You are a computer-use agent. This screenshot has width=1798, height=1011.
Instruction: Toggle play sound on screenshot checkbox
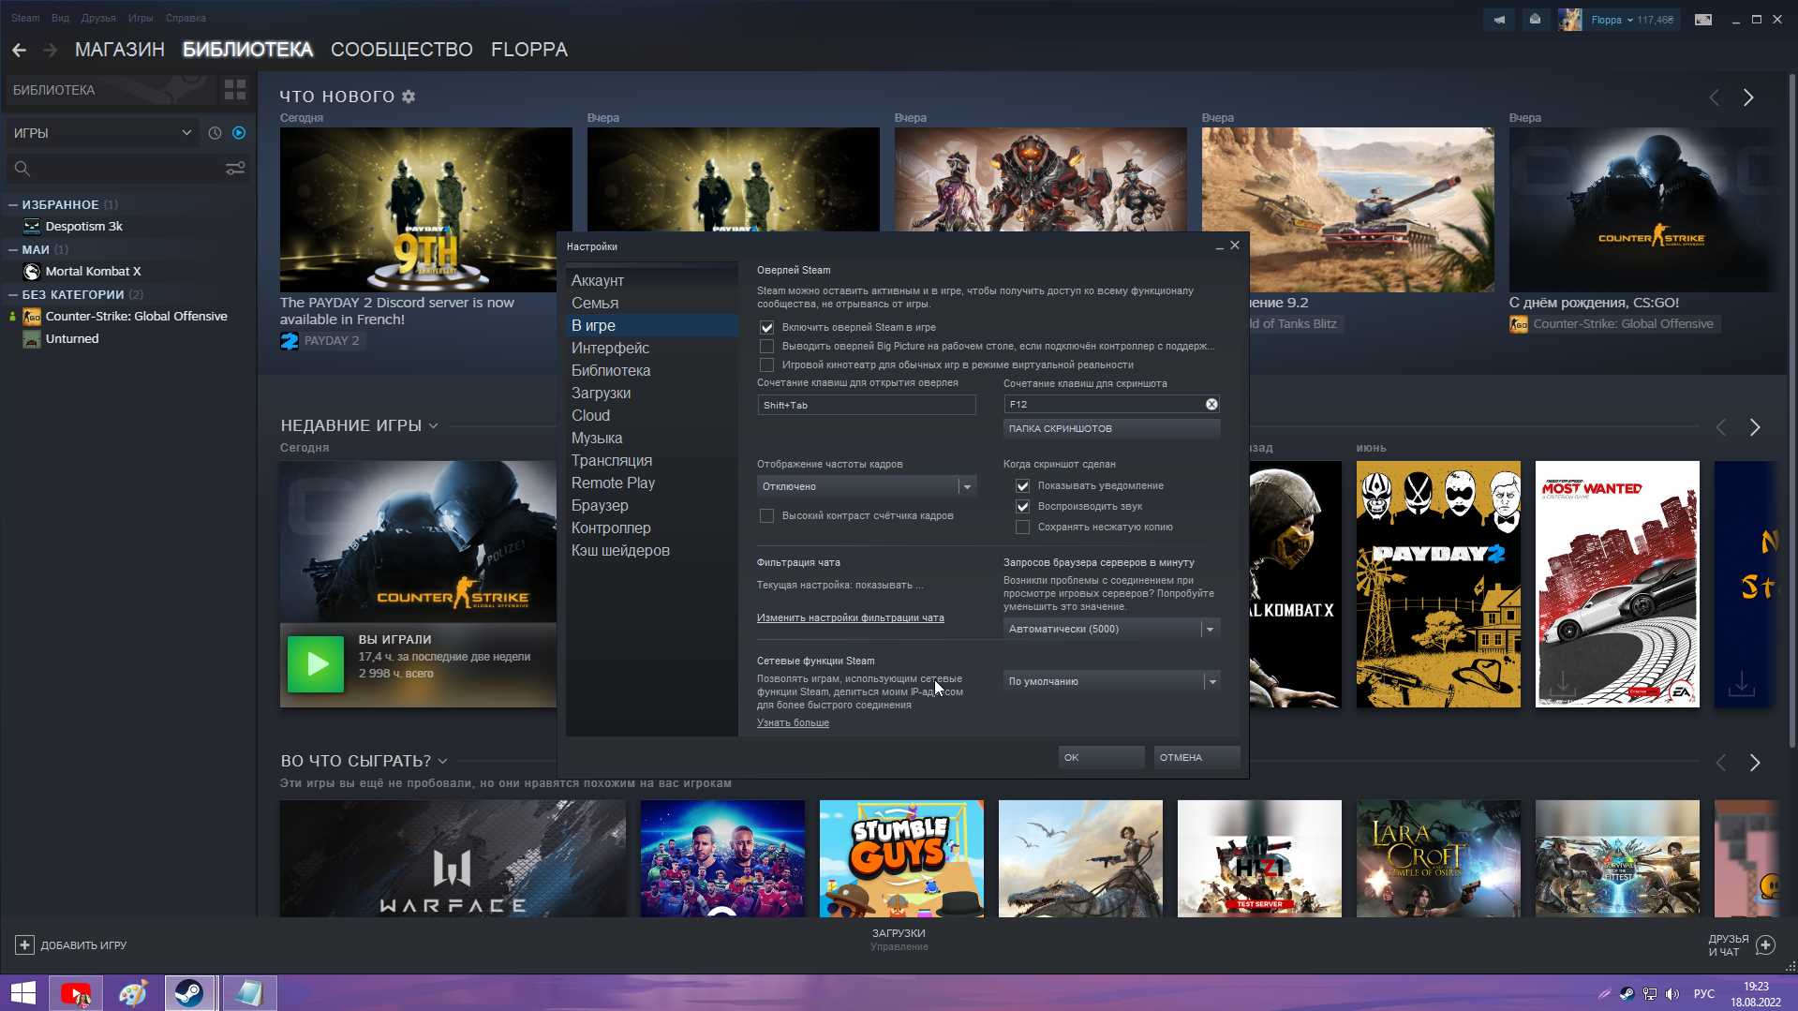click(x=1022, y=507)
